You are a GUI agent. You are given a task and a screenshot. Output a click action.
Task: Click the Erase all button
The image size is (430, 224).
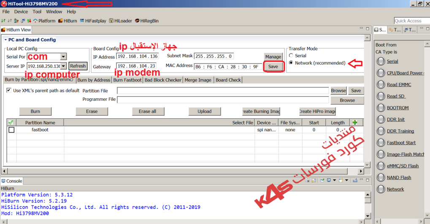click(x=148, y=111)
